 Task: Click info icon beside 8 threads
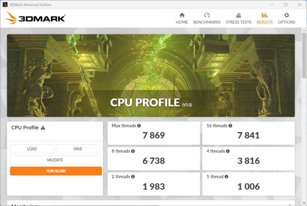point(133,151)
